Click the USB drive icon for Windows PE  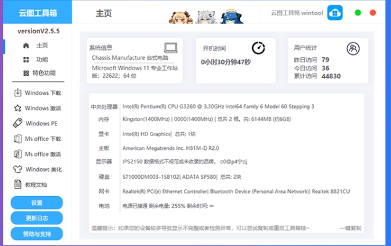tap(17, 123)
